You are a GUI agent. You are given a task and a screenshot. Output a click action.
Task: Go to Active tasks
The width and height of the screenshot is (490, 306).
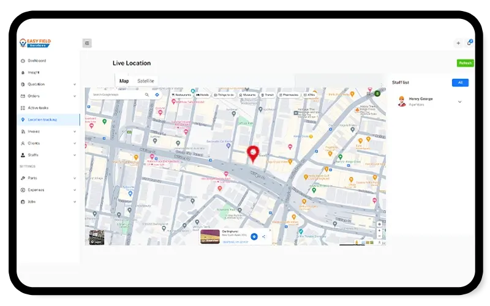pos(38,108)
